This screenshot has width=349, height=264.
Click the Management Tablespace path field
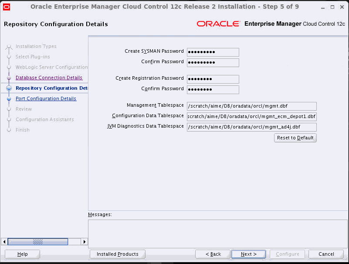tap(252, 106)
